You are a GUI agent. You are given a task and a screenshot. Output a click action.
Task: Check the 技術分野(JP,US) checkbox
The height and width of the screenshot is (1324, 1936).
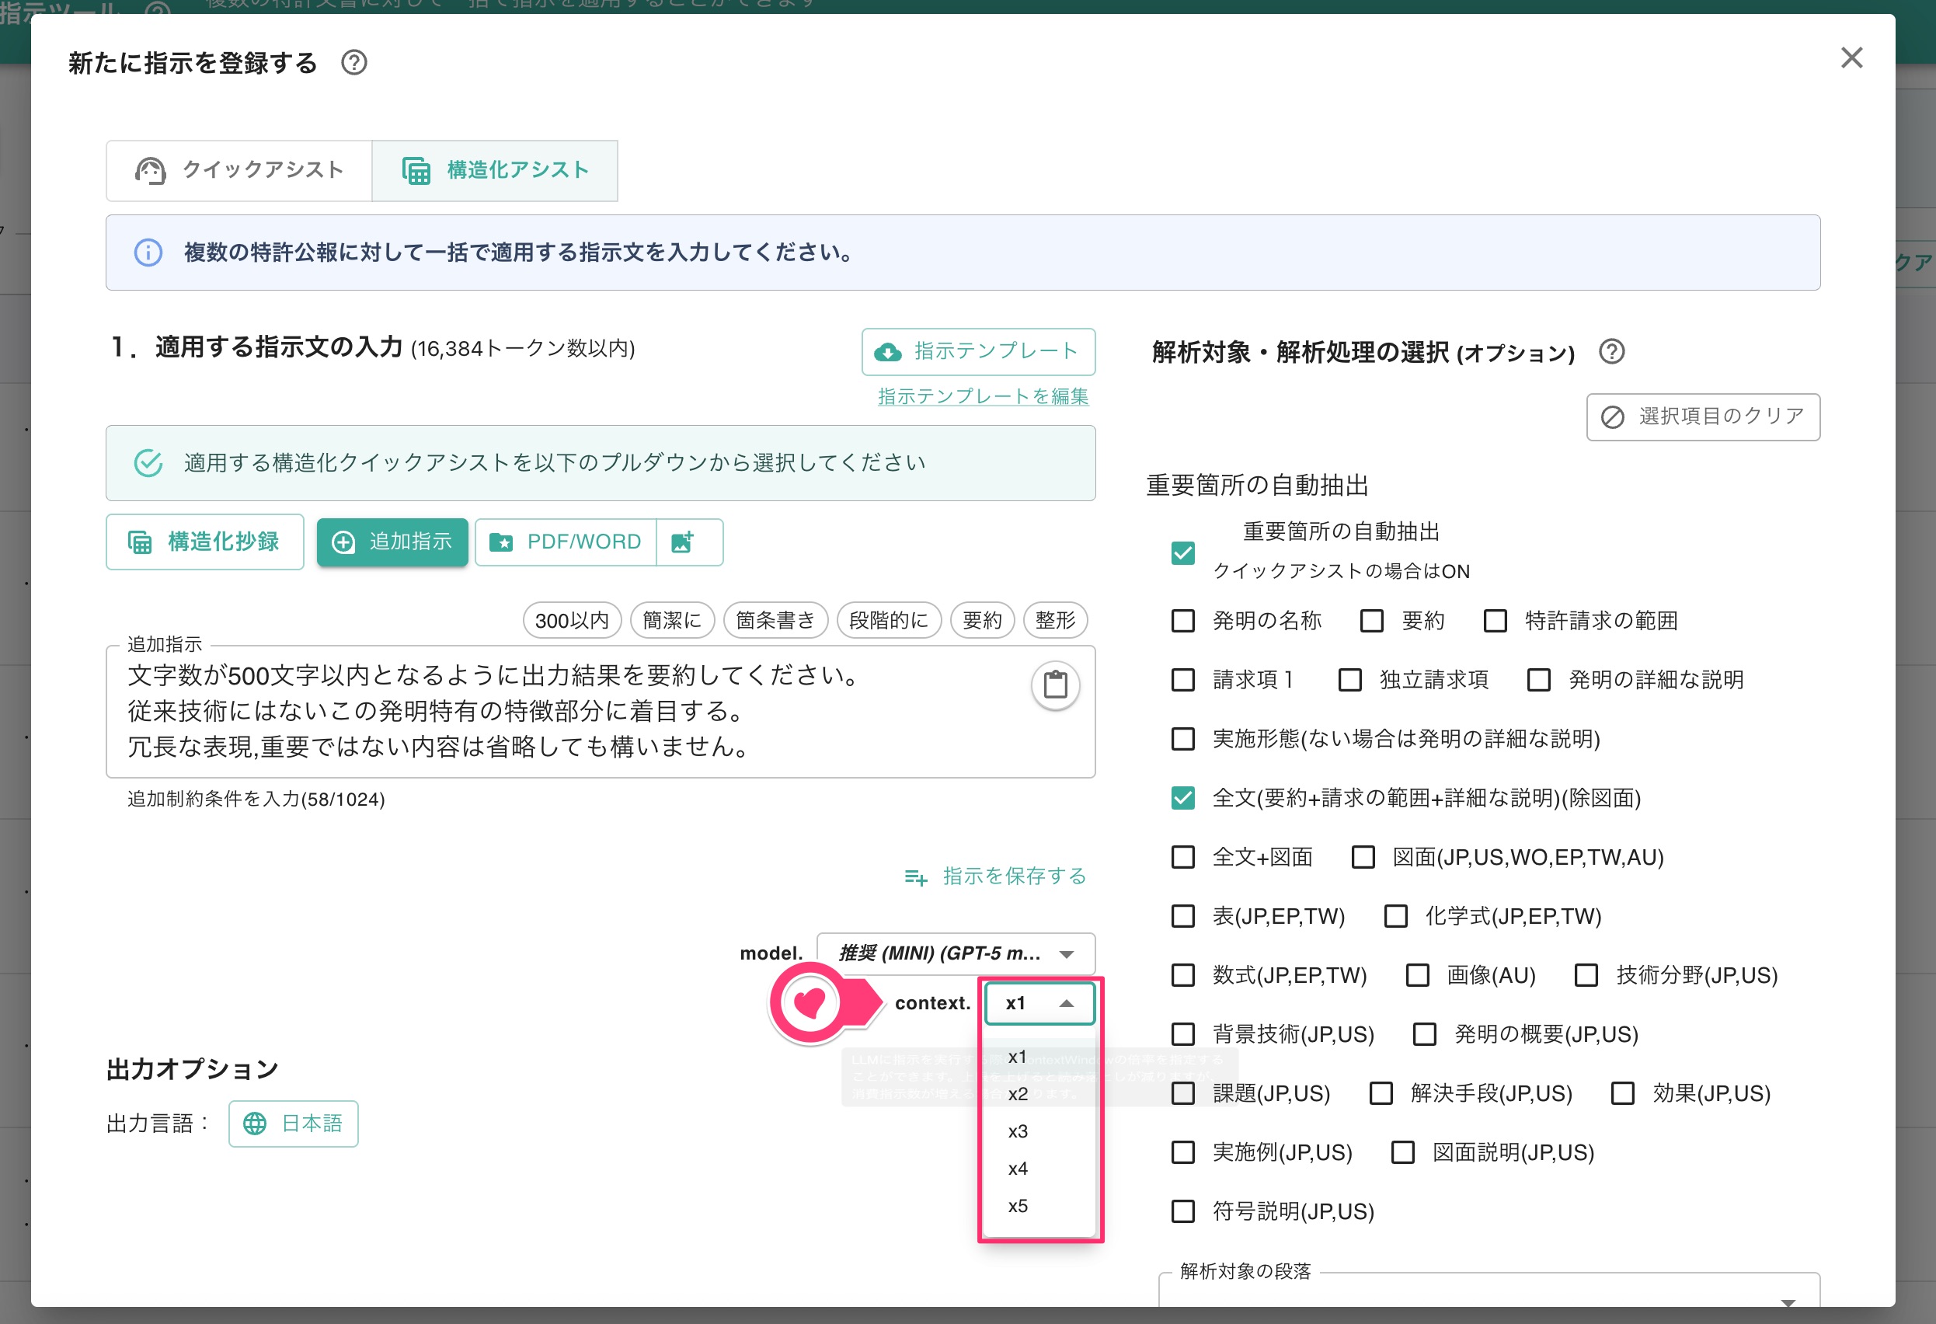pos(1586,976)
